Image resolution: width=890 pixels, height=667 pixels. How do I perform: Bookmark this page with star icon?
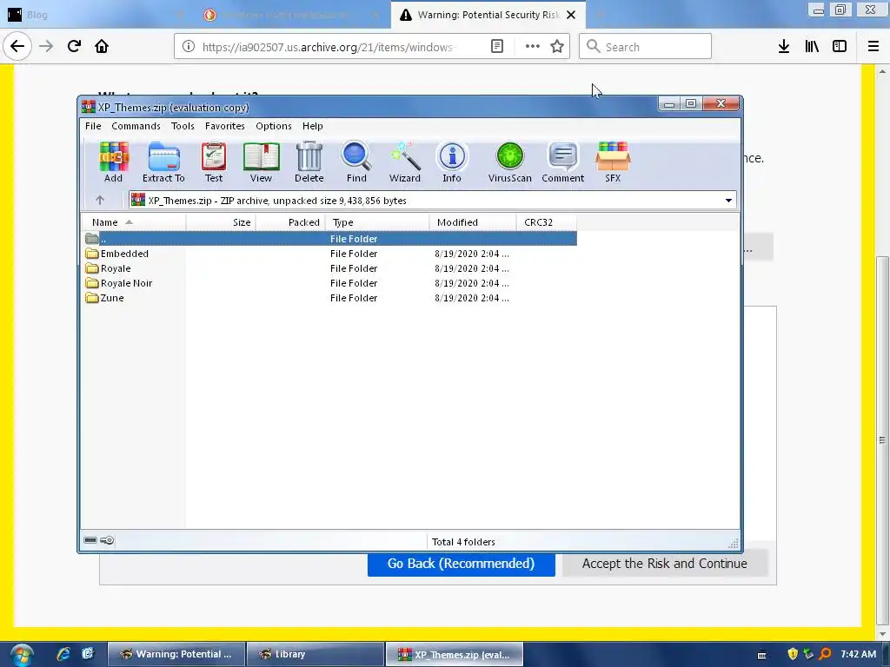click(557, 47)
